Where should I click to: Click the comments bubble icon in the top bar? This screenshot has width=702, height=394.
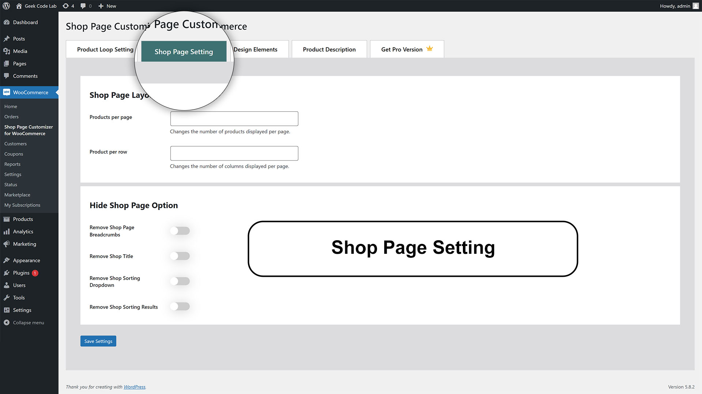[83, 6]
